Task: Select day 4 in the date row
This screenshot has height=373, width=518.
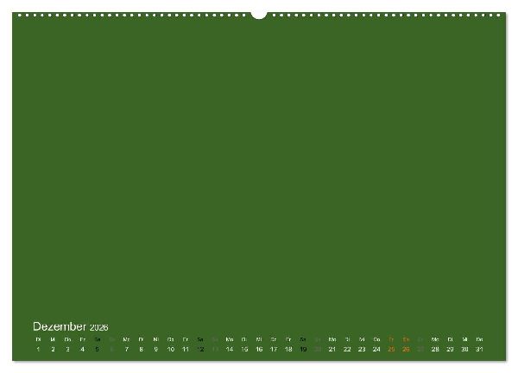Action: point(82,349)
